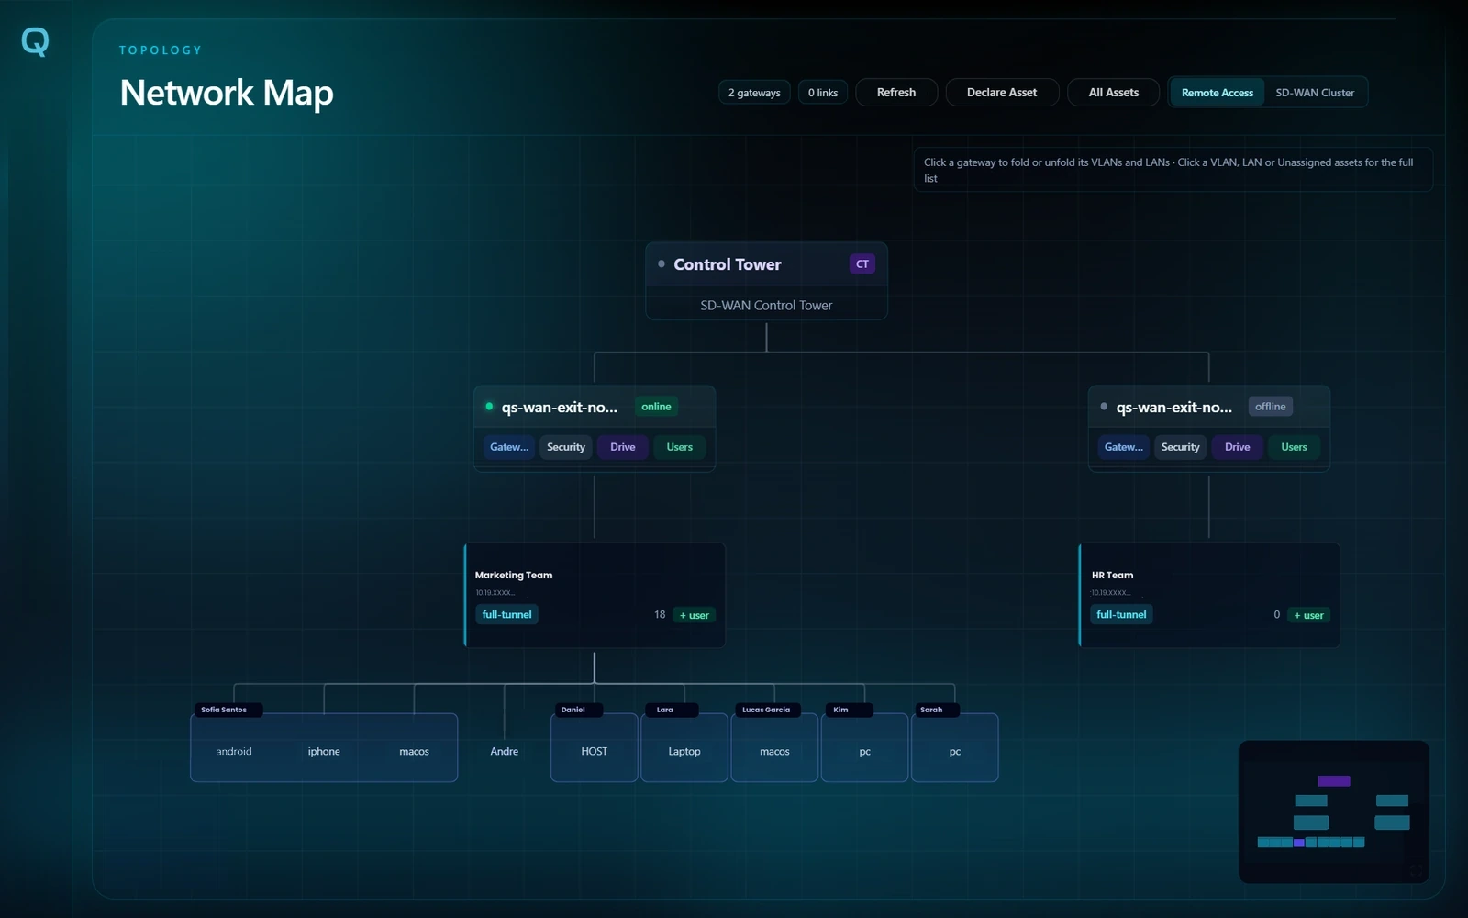This screenshot has height=918, width=1468.
Task: Open Users on the offline gateway
Action: point(1295,447)
